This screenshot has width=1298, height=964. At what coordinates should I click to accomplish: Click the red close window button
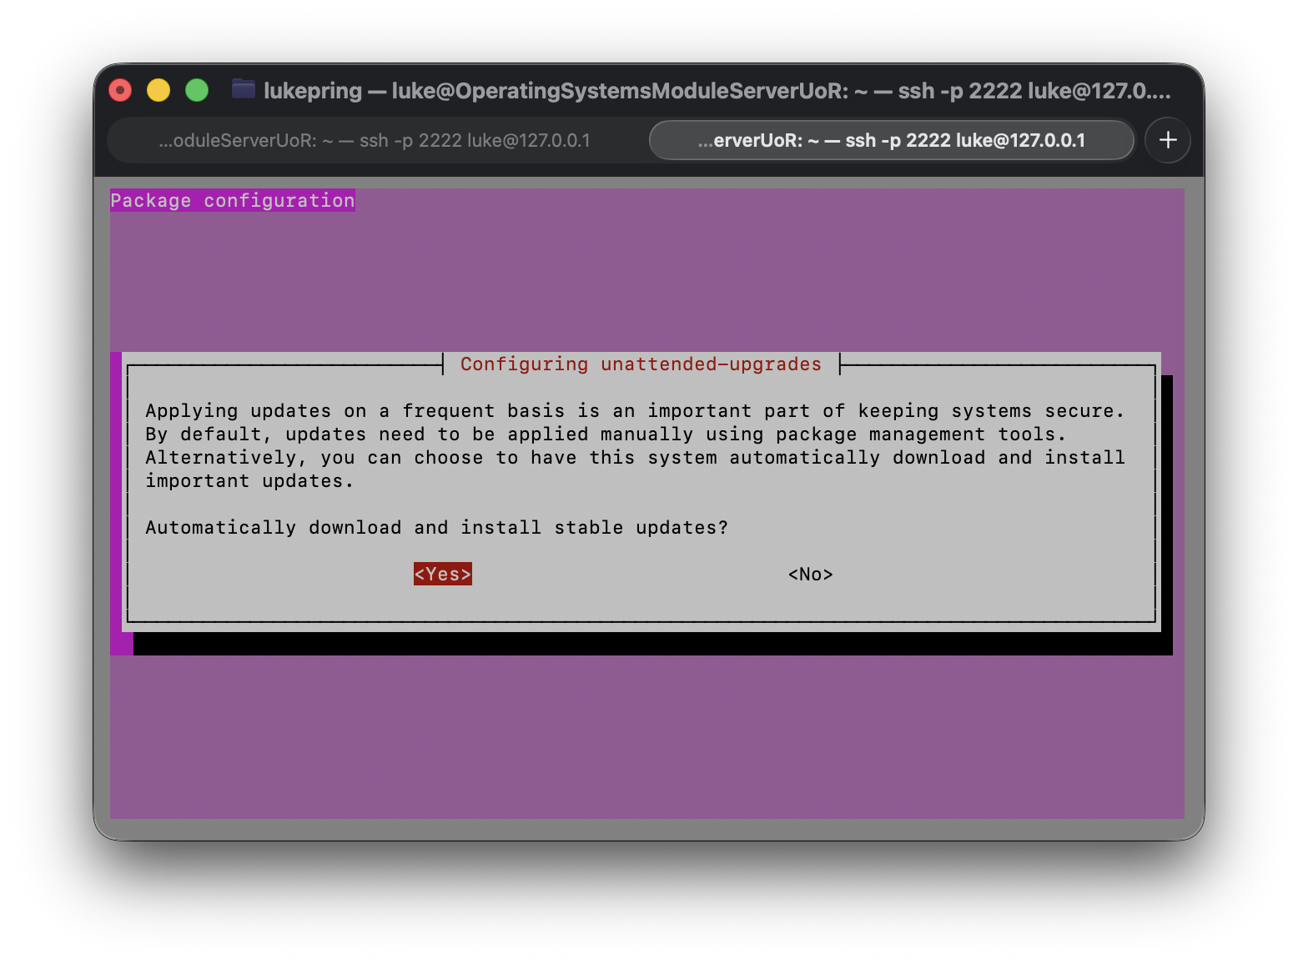[x=121, y=90]
